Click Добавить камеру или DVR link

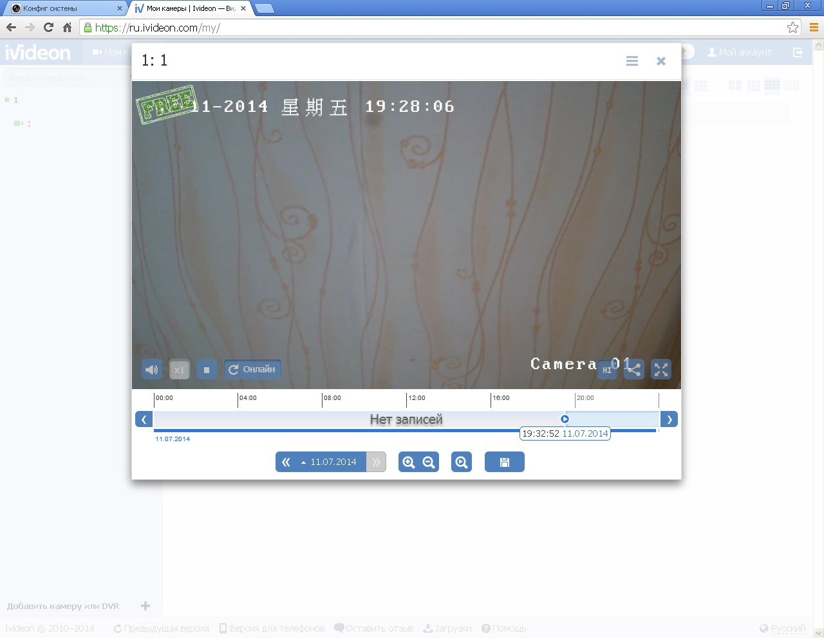(63, 606)
